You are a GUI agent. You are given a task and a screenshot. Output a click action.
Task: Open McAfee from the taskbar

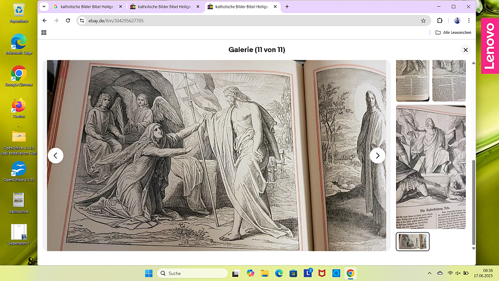tap(322, 273)
